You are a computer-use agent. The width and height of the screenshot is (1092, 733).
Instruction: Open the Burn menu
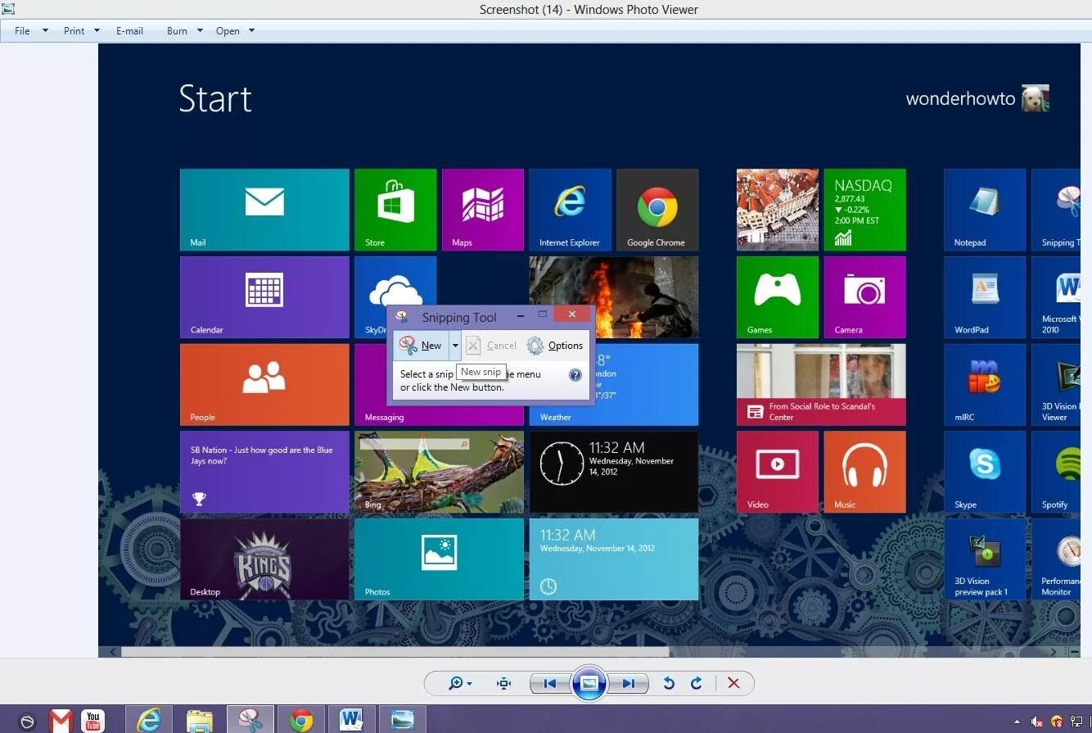coord(176,30)
